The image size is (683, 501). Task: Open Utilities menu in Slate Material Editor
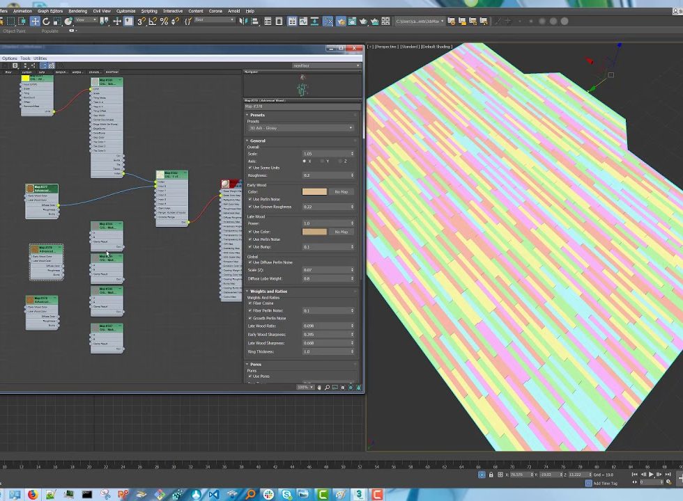pos(40,58)
